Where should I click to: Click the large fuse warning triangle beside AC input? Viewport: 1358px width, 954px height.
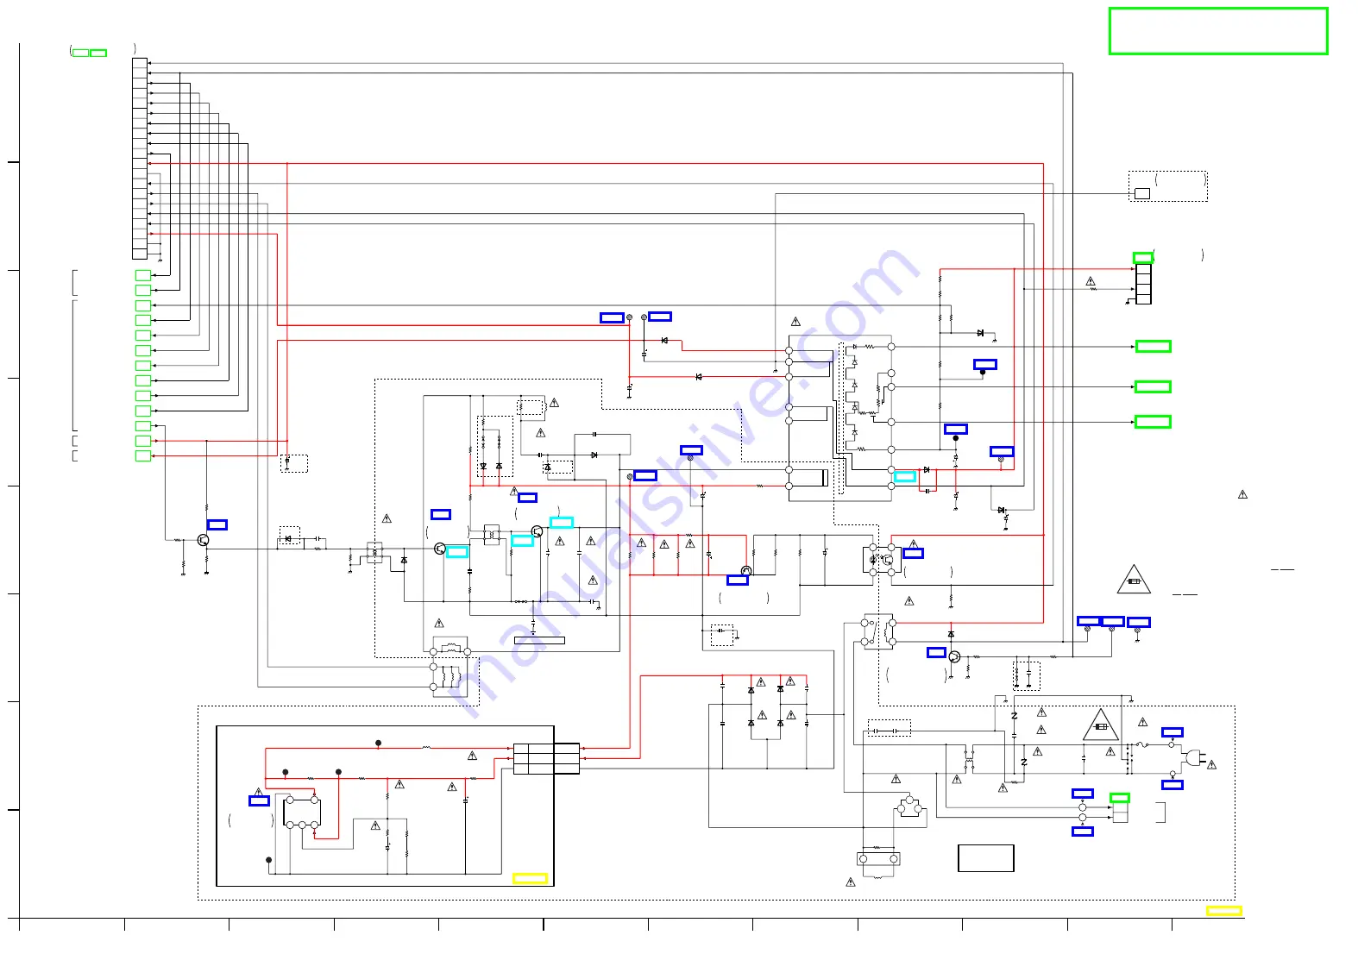point(1101,725)
